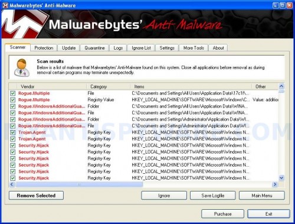Click the doctor avatar scan results icon

(21, 67)
